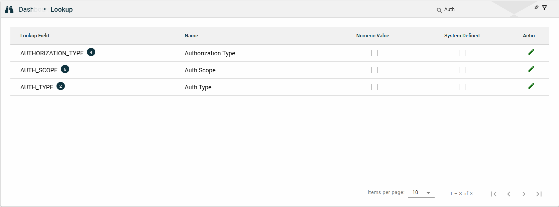Viewport: 559px width, 207px height.
Task: Click the next page chevron
Action: point(524,194)
